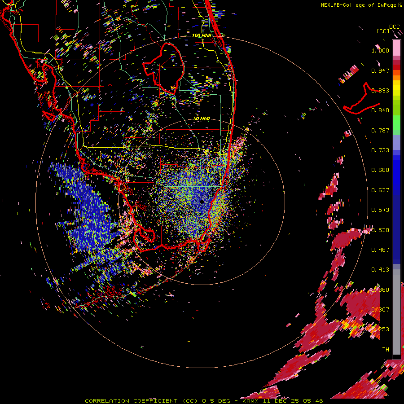
Task: Click the 0.893 color scale value
Action: point(380,90)
